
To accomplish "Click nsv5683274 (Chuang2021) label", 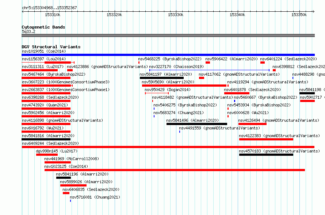I will tap(179, 113).
